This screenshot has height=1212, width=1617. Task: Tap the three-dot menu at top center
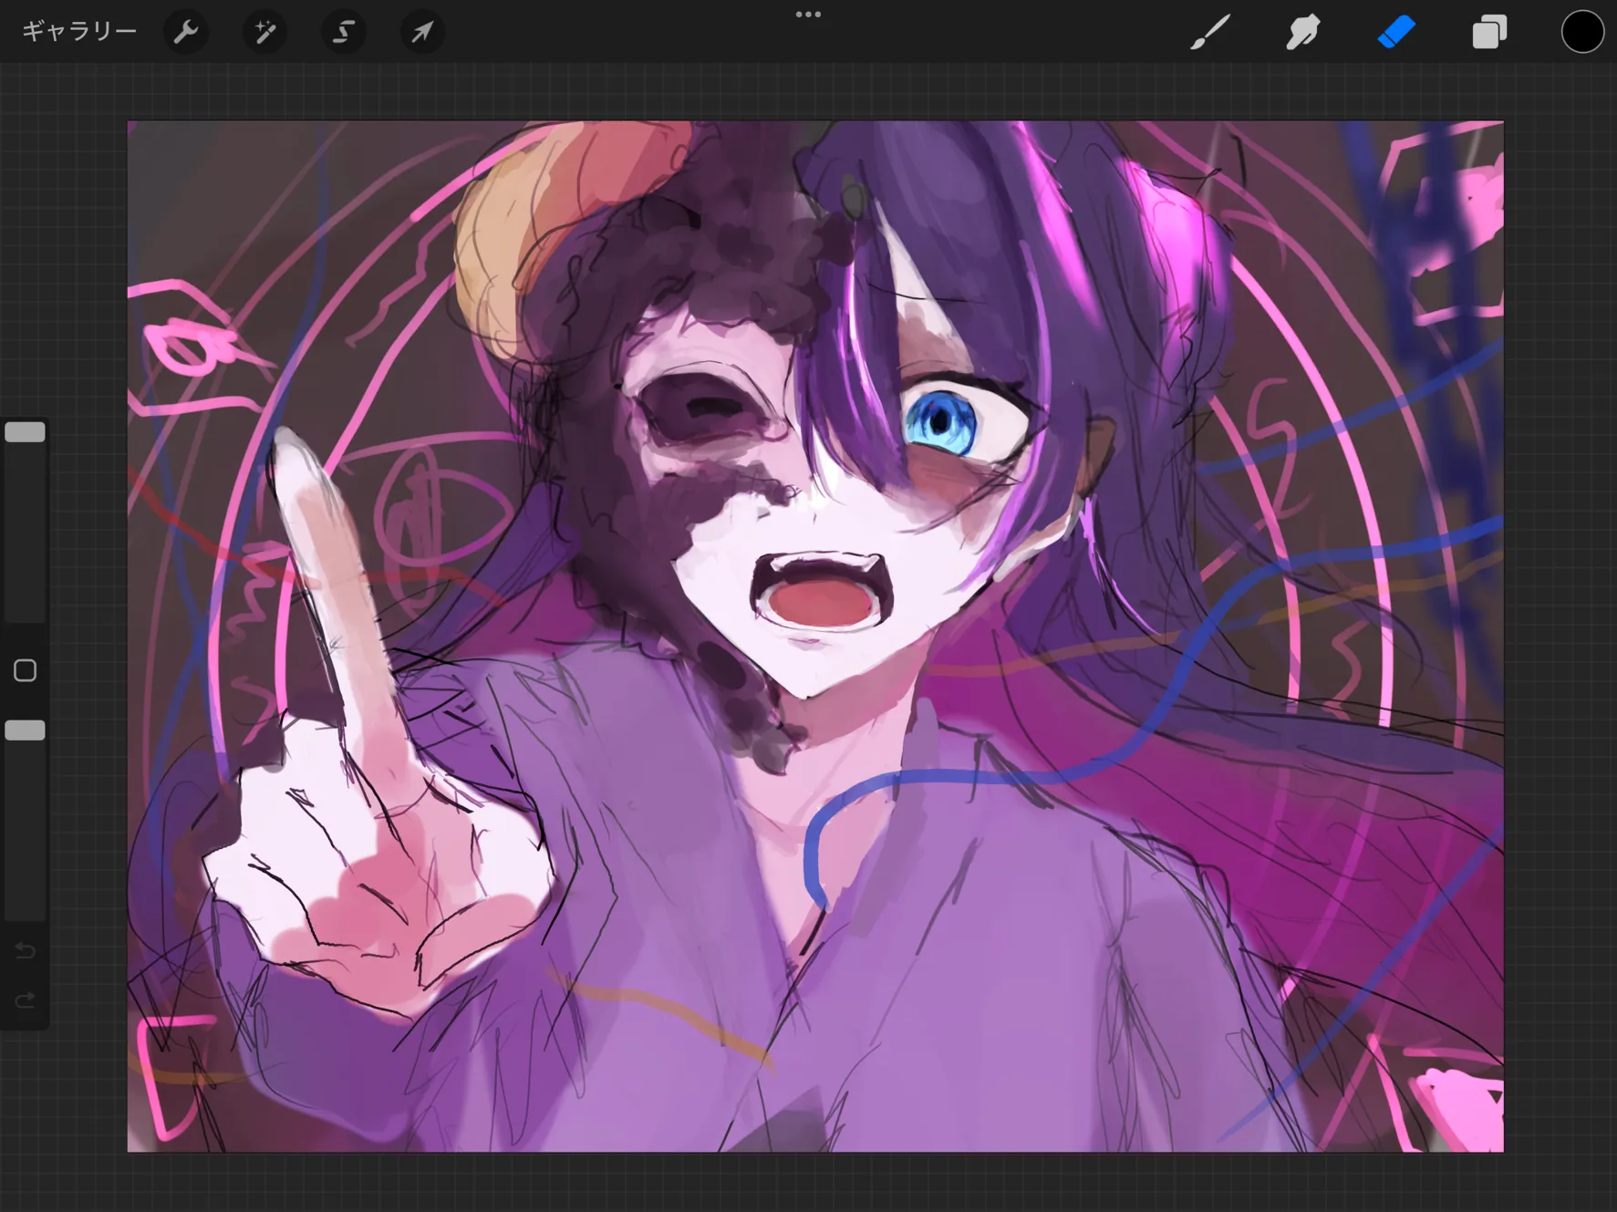[808, 15]
